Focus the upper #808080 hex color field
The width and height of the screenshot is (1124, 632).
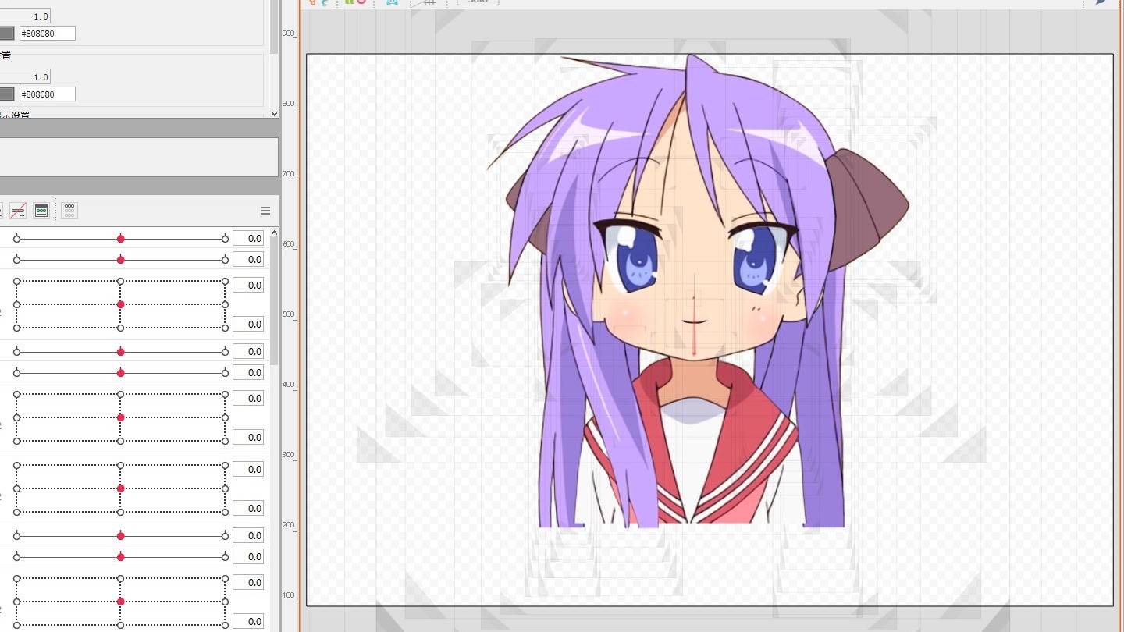[x=48, y=33]
